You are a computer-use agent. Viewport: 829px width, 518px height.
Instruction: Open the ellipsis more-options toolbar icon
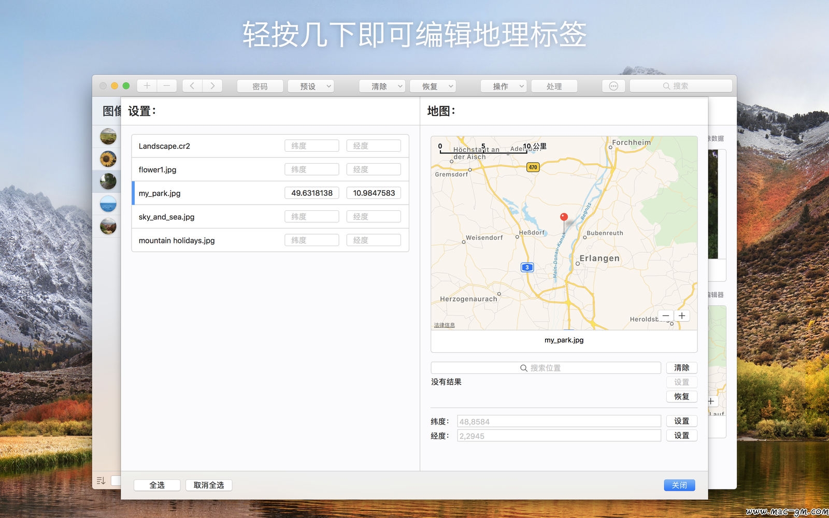pos(613,86)
